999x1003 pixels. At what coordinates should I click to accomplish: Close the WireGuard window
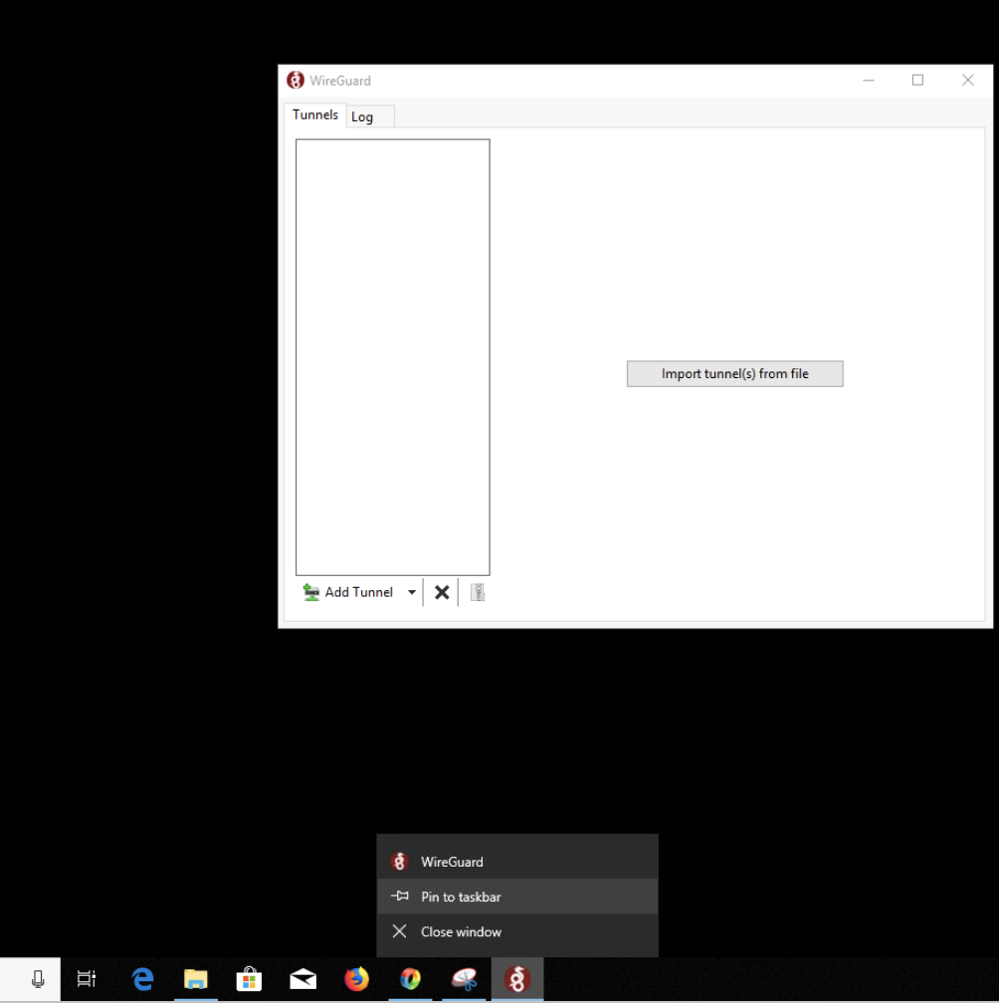click(968, 81)
